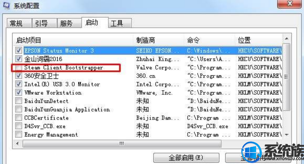Sort by the 制造商 column header
This screenshot has width=304, height=164.
159,40
